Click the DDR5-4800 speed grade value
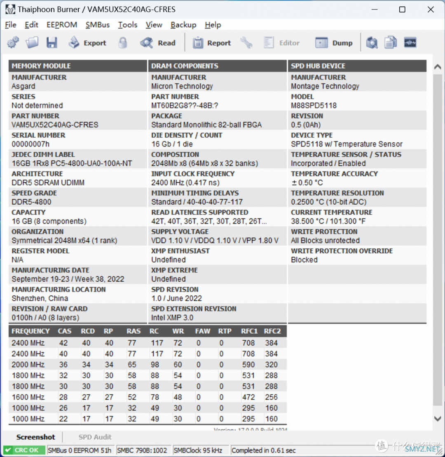 tap(31, 202)
